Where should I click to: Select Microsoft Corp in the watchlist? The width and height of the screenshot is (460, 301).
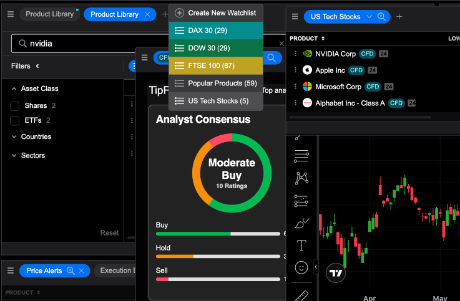[338, 87]
